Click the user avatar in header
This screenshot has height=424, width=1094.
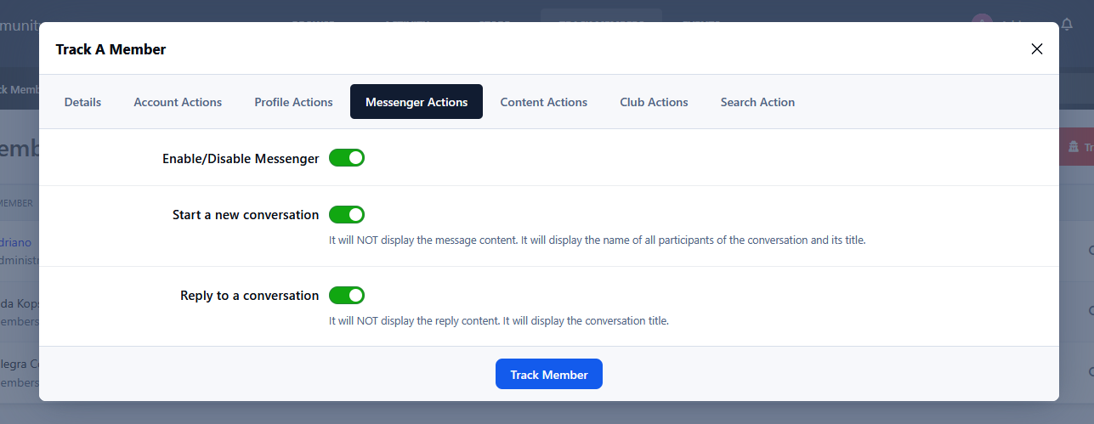982,24
